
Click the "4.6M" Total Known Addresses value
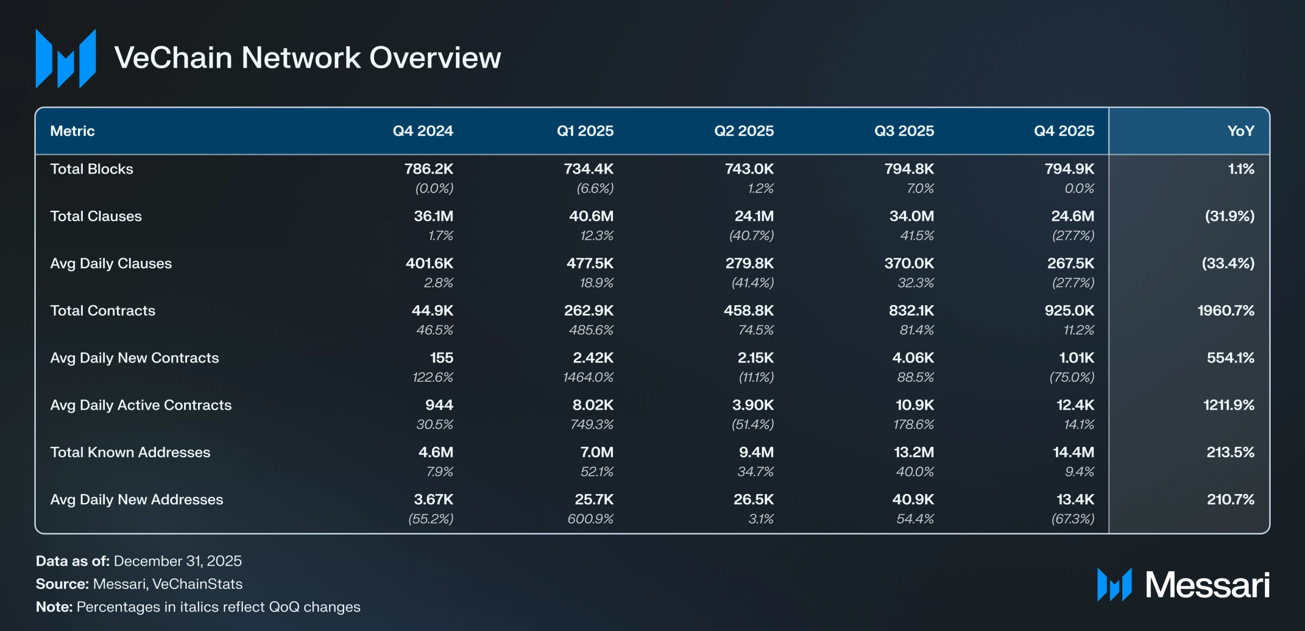tap(436, 453)
